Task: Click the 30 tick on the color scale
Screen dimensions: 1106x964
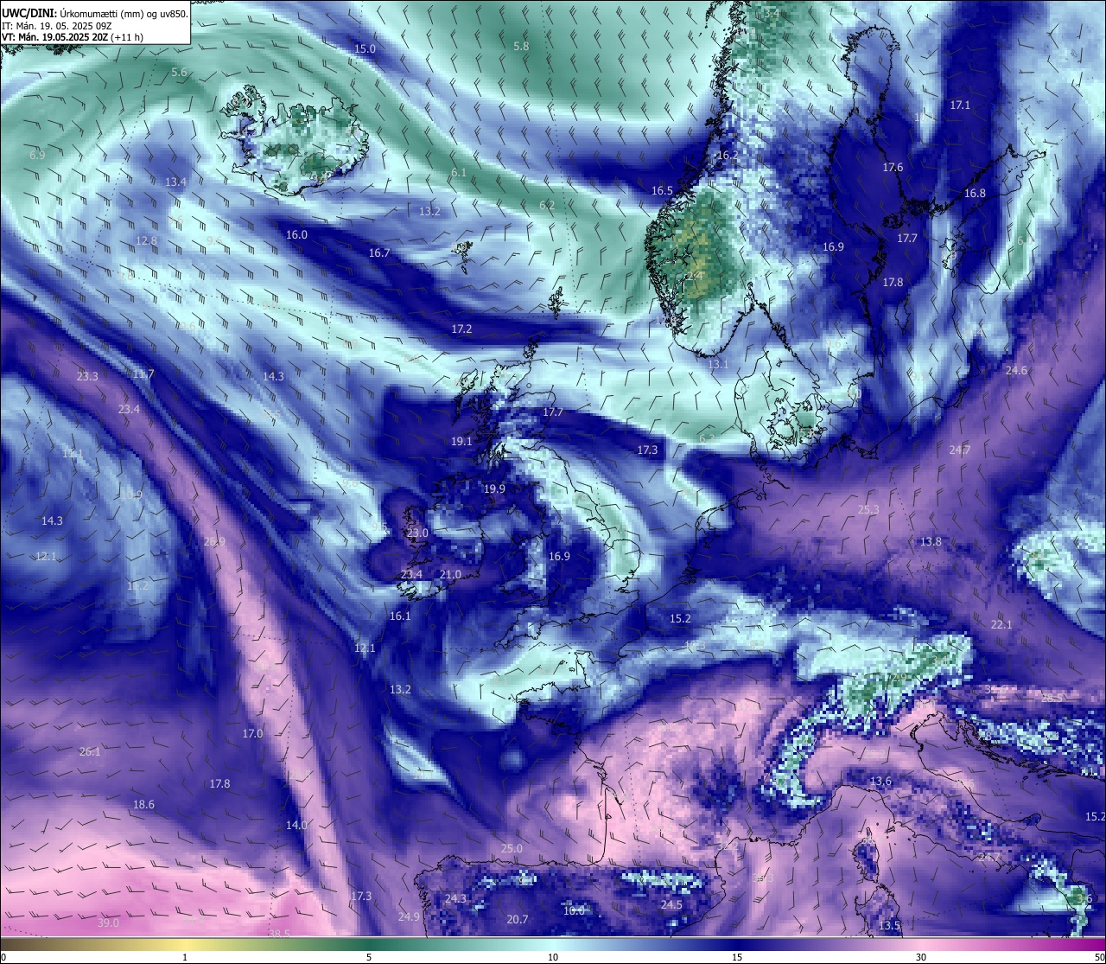Action: point(921,957)
